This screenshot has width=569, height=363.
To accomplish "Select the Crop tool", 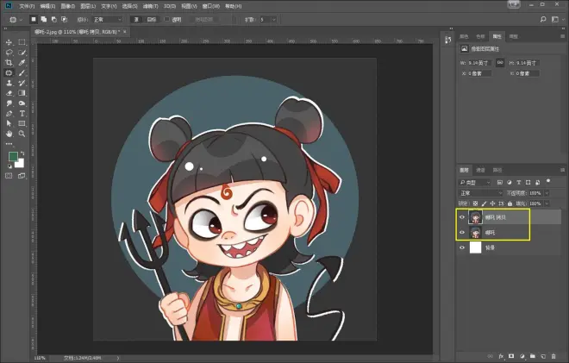I will click(x=9, y=63).
